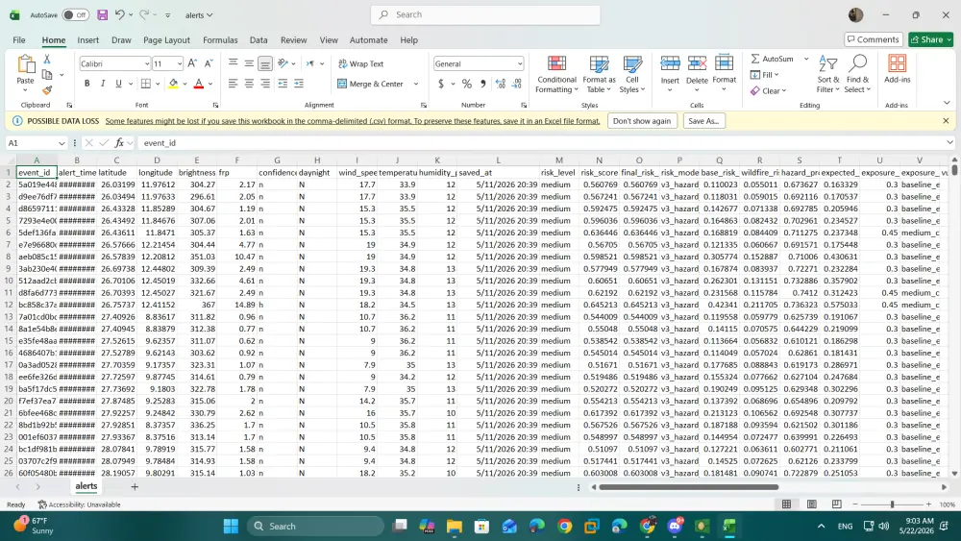961x541 pixels.
Task: Click the Cut scissors icon
Action: click(x=46, y=59)
